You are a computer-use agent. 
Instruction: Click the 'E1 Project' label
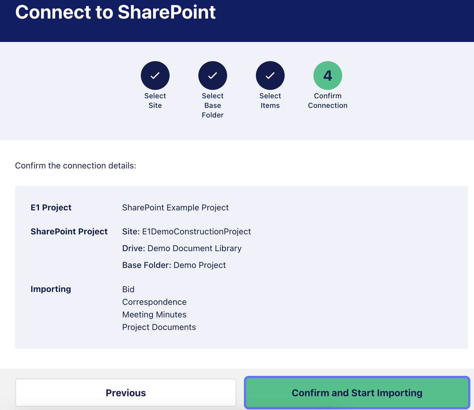point(51,208)
